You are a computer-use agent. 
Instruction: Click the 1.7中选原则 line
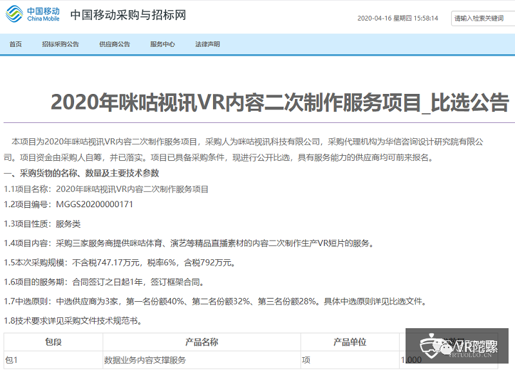[215, 301]
